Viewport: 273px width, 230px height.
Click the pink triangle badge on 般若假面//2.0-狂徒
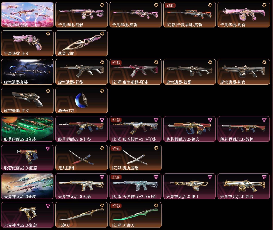102,120
